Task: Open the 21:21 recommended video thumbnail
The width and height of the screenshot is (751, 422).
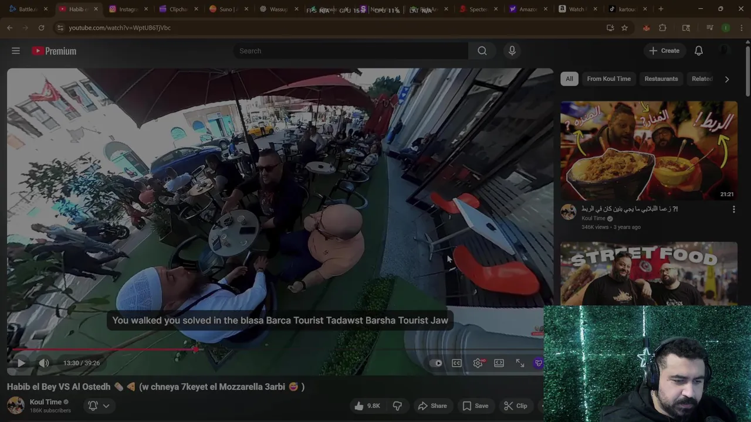Action: coord(649,151)
